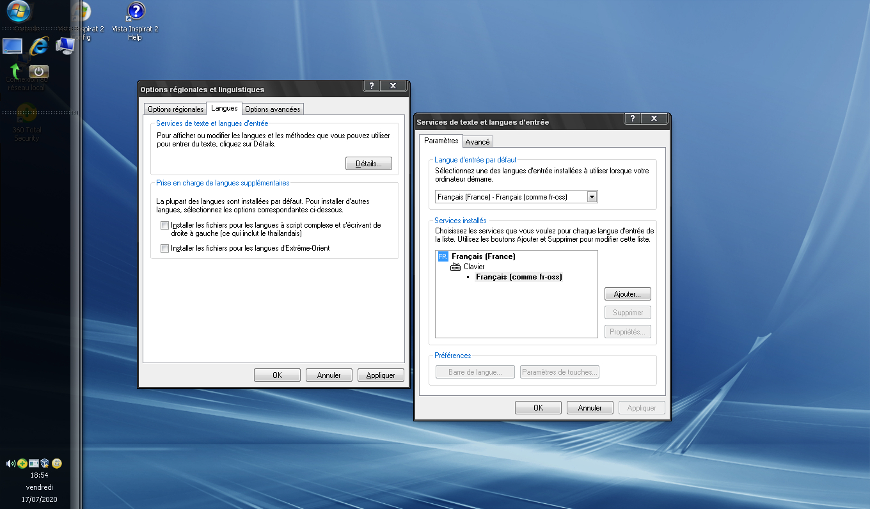Screen dimensions: 870x509
Task: Click the system clock showing 18:54
Action: click(x=39, y=475)
